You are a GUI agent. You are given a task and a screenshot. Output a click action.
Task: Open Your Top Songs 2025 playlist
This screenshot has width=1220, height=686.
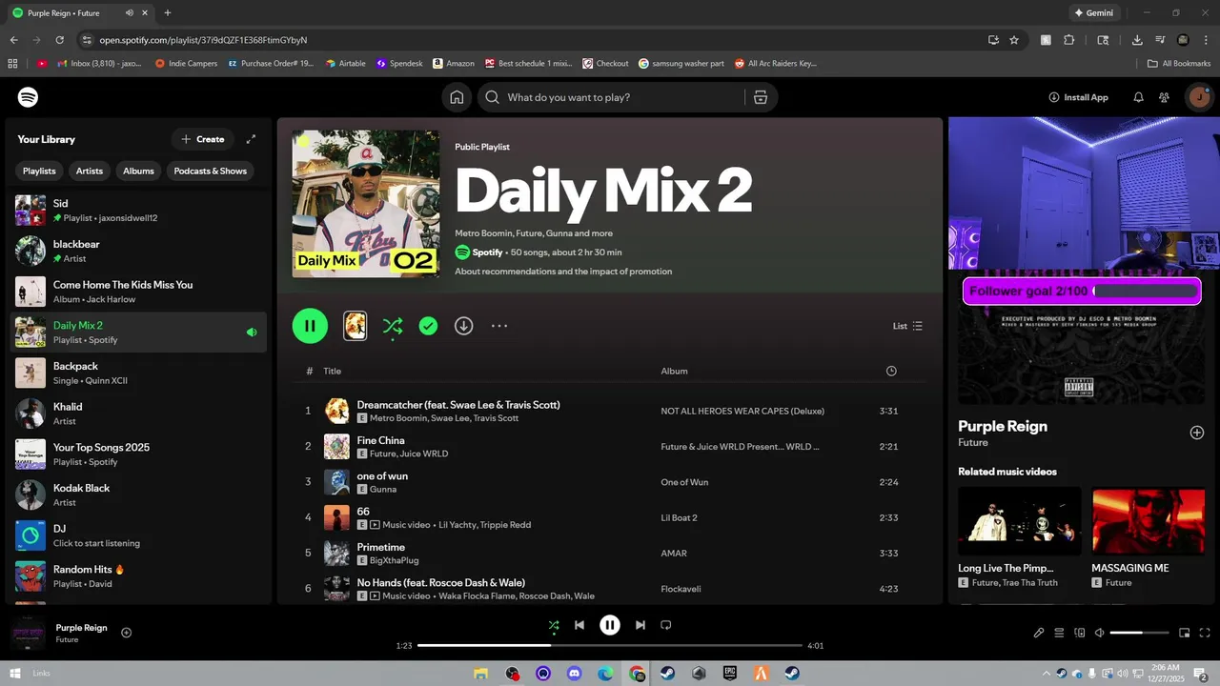point(138,454)
